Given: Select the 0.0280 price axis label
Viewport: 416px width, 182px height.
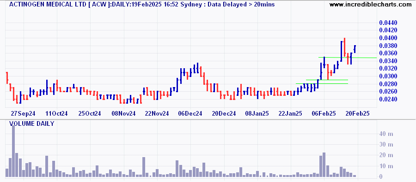Looking at the screenshot, I should (388, 84).
